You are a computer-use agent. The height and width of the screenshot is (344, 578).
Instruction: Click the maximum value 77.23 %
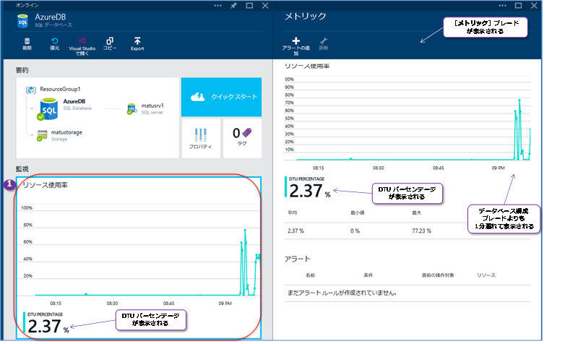point(422,231)
